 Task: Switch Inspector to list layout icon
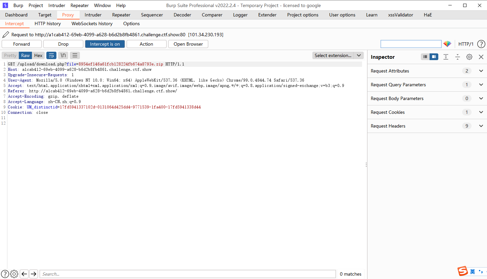pyautogui.click(x=425, y=57)
